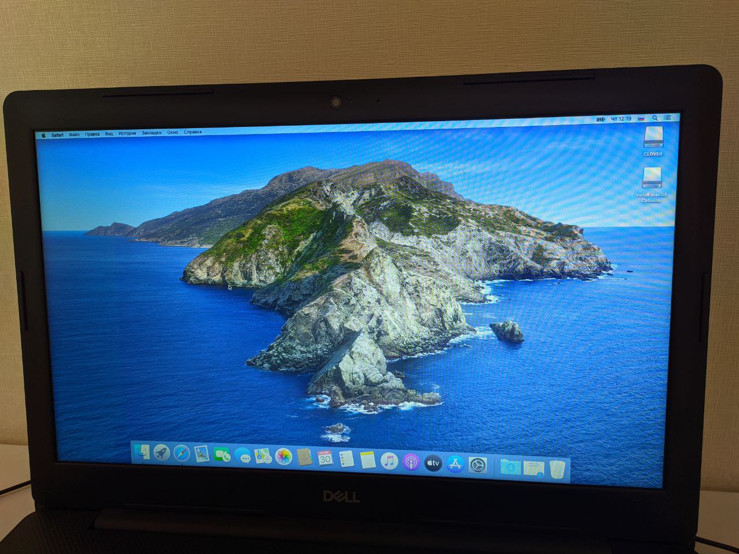
Task: Open Messages speech bubble in Dock
Action: tap(242, 456)
